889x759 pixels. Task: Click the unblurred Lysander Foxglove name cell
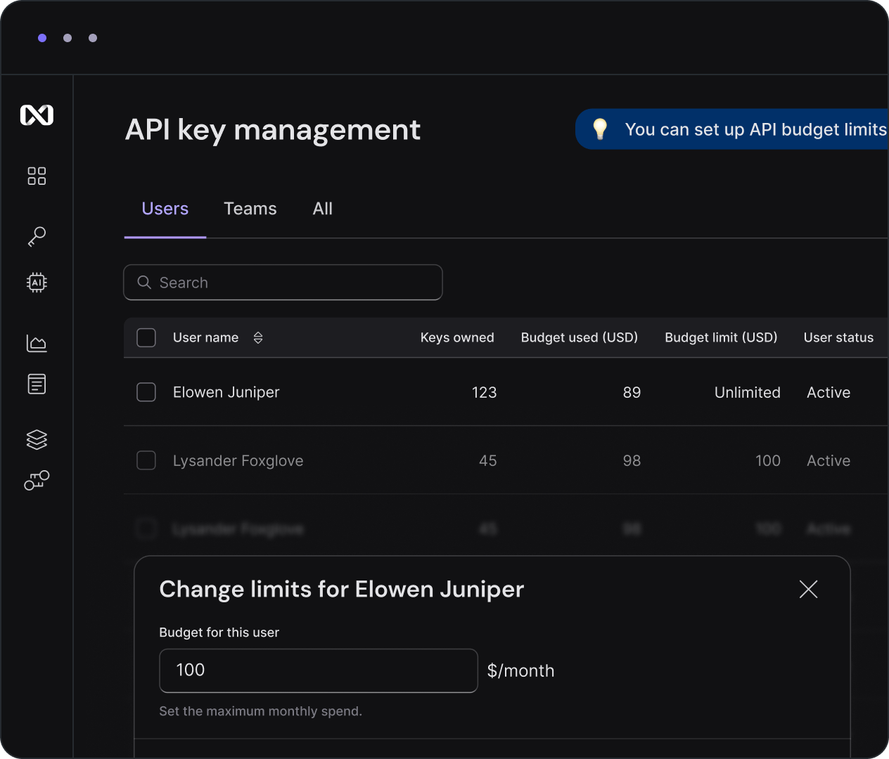[238, 461]
